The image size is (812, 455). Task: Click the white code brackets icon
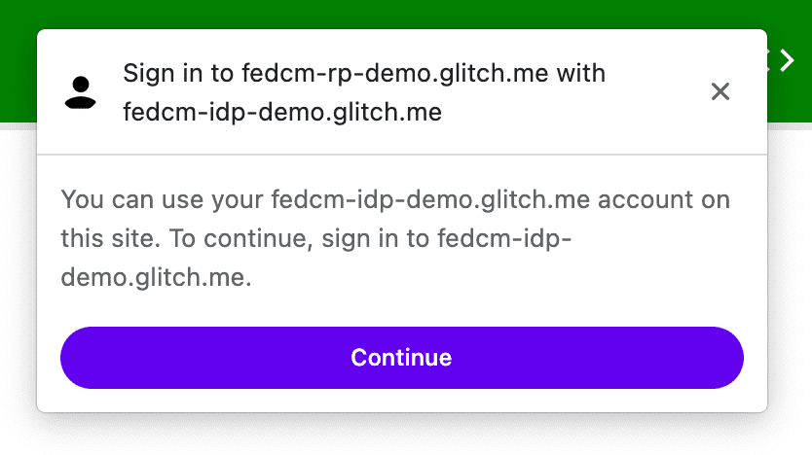coord(782,61)
